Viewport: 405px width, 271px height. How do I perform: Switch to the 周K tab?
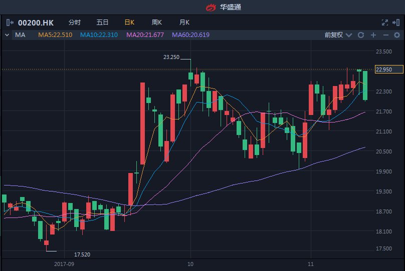click(157, 22)
